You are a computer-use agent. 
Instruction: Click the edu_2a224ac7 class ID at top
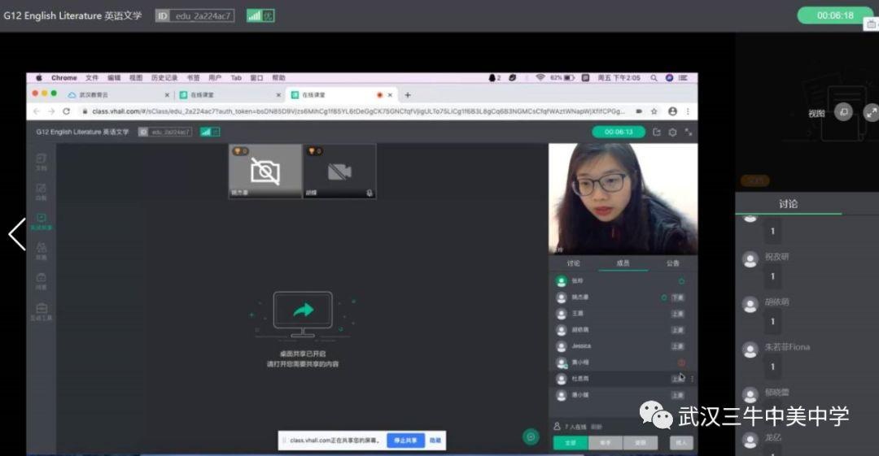[x=203, y=15]
